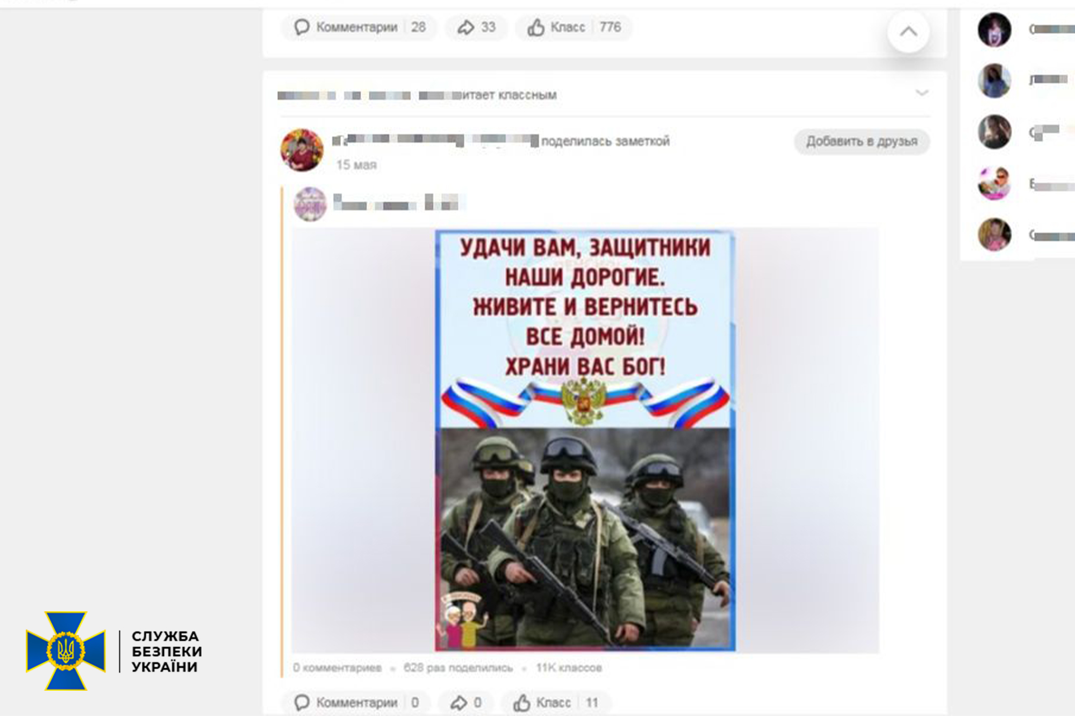The image size is (1075, 716).
Task: Click the 0 комментариев link
Action: (x=337, y=668)
